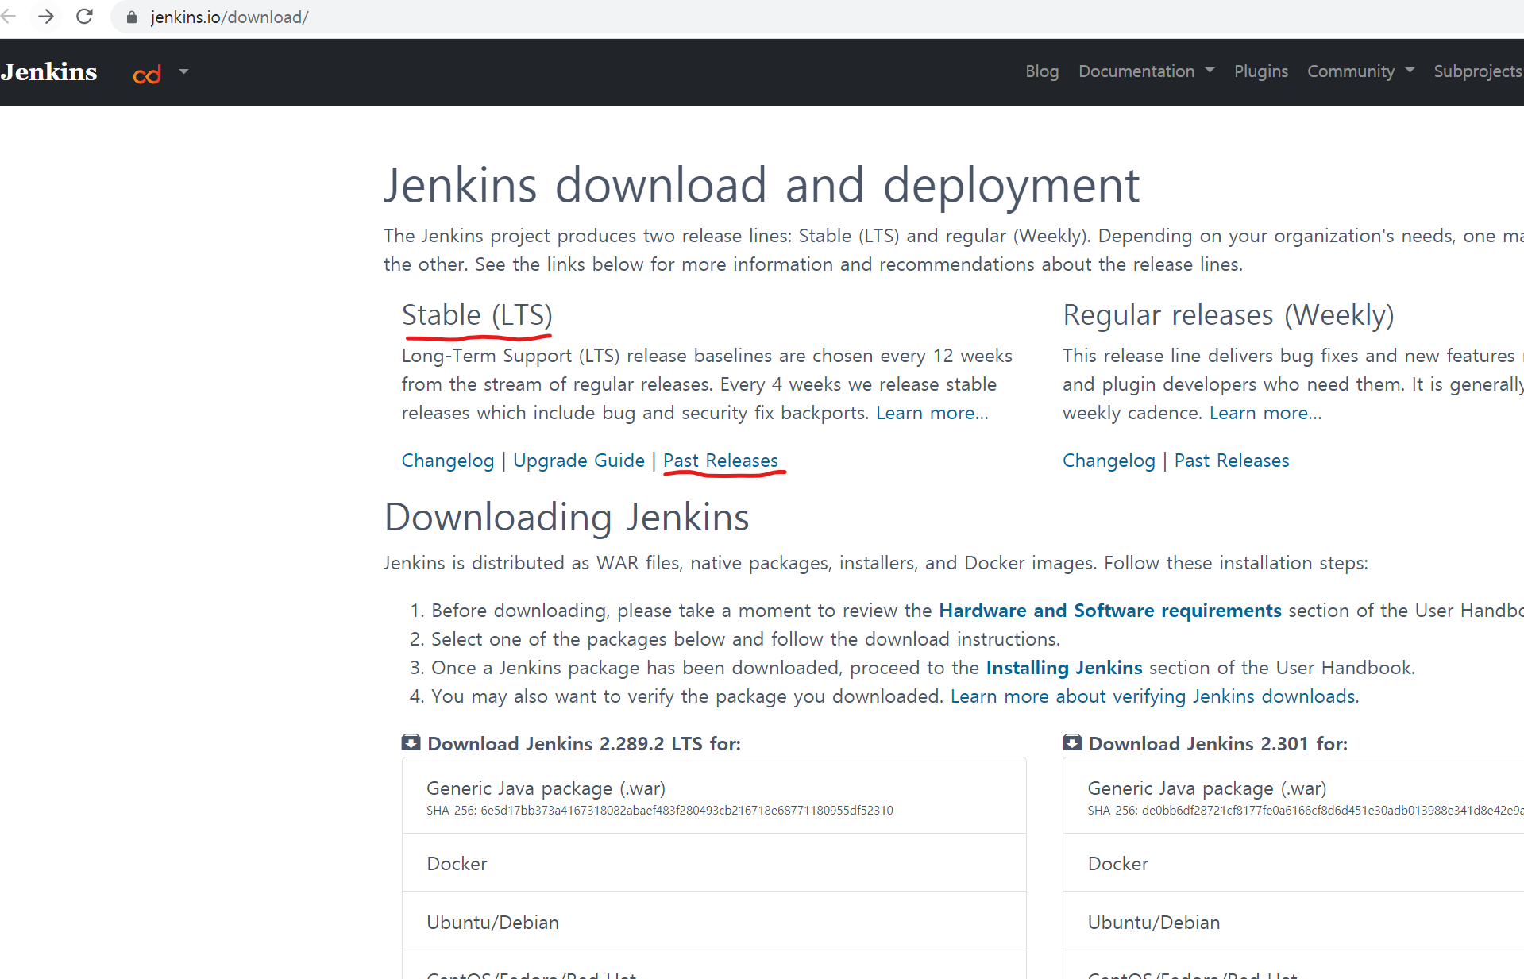The height and width of the screenshot is (979, 1524).
Task: Expand the Community dropdown menu
Action: click(1360, 71)
